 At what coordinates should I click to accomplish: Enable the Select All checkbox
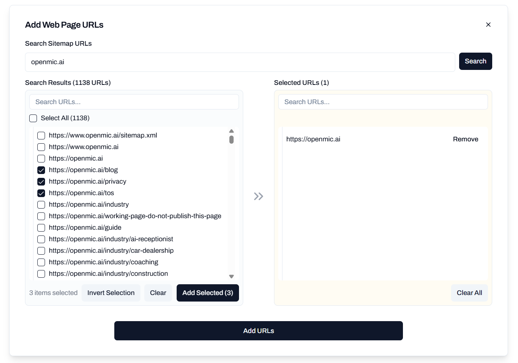point(33,118)
